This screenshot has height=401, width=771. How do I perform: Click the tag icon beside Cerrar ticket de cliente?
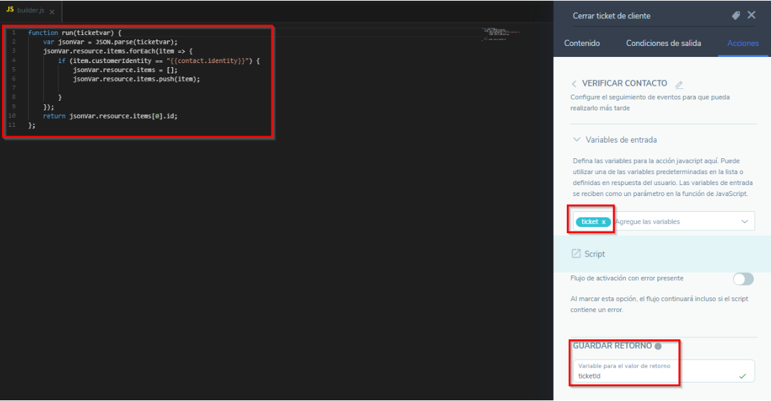click(735, 16)
